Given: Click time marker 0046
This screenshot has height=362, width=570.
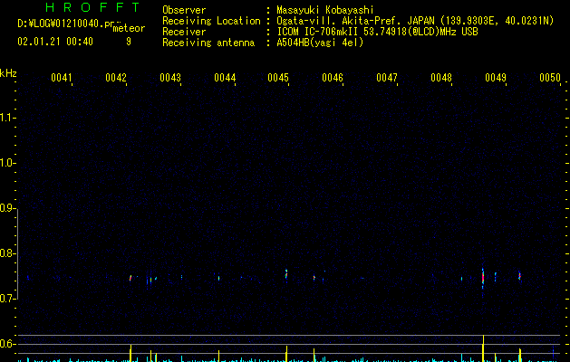Looking at the screenshot, I should click(333, 77).
